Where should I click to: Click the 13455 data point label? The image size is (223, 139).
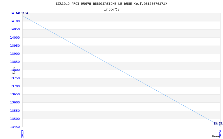(x=218, y=123)
